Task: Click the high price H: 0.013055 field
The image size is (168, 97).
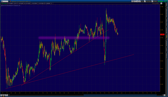Action: (x=27, y=3)
